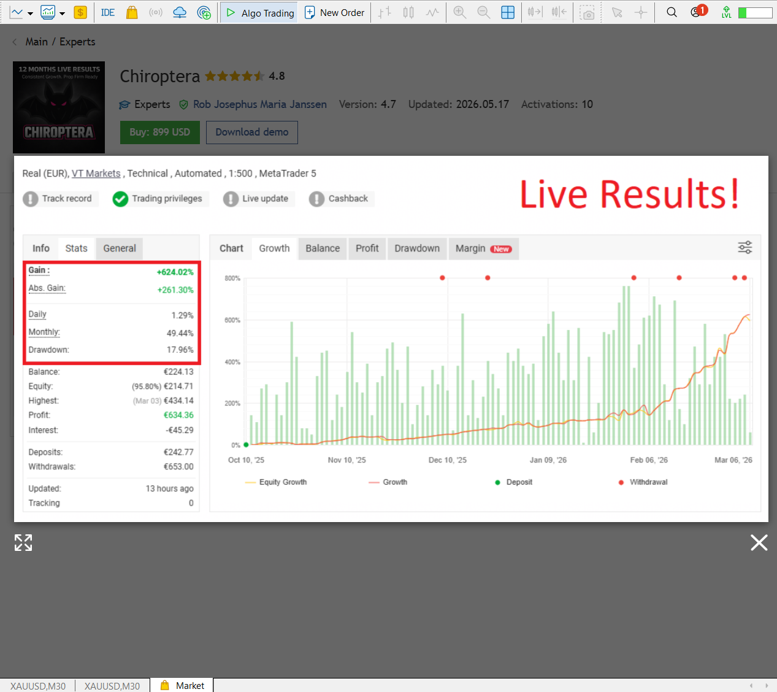Viewport: 777px width, 692px height.
Task: Switch to first XAUUSD,M30 chart tab
Action: [x=38, y=686]
